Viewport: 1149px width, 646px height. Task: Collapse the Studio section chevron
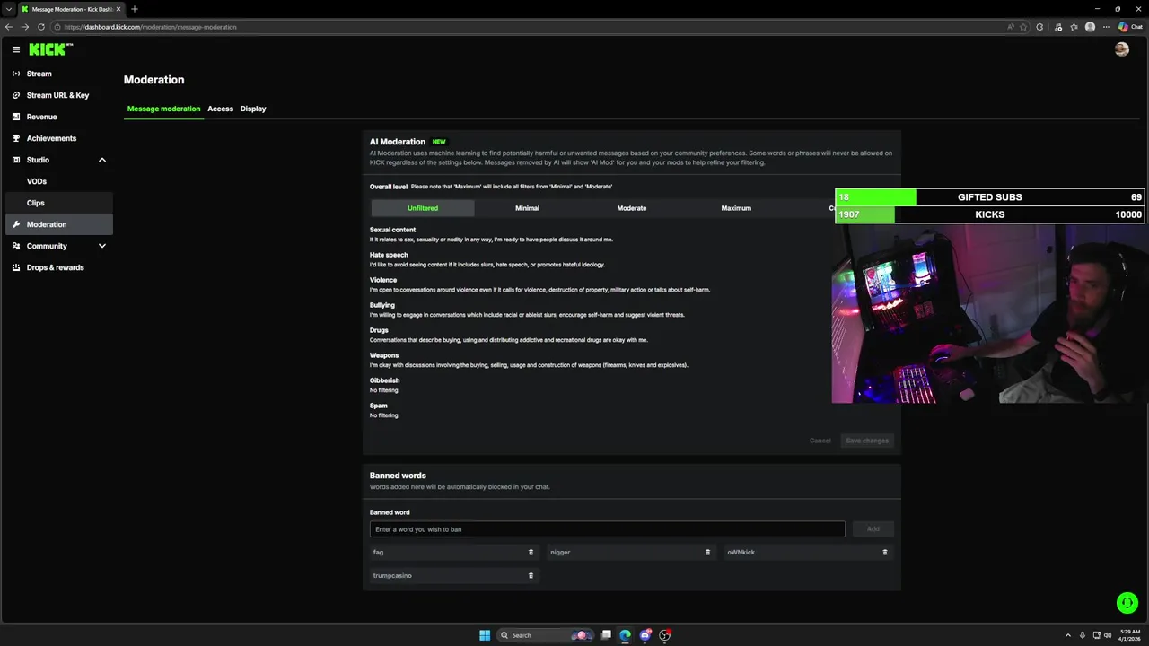(x=102, y=160)
